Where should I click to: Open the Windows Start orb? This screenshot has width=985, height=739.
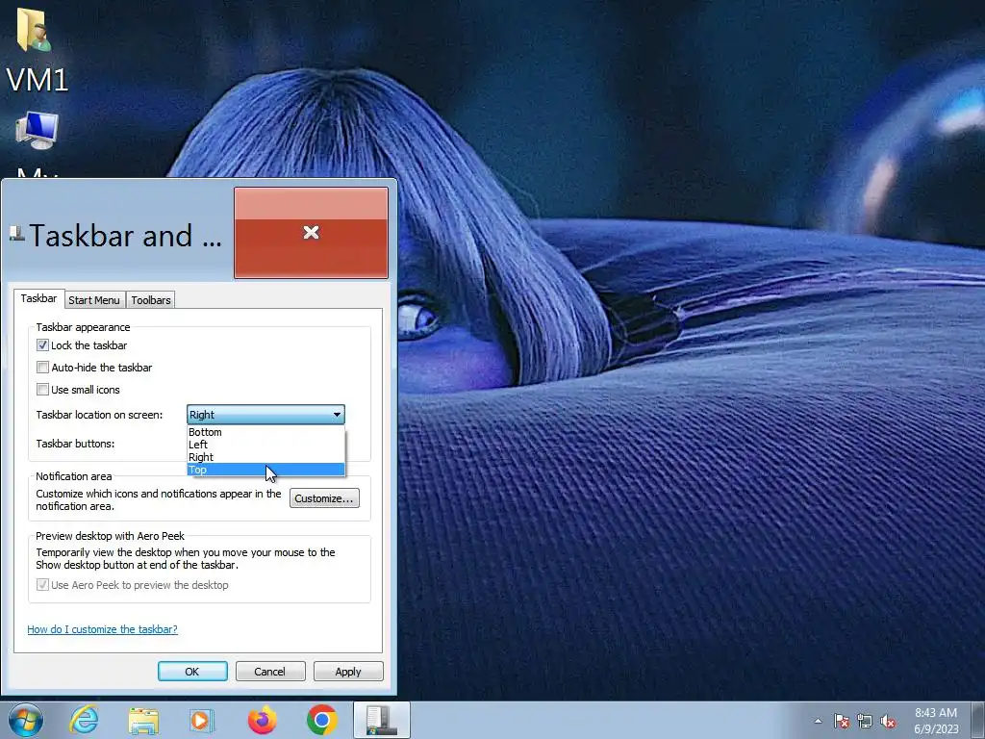click(x=26, y=720)
